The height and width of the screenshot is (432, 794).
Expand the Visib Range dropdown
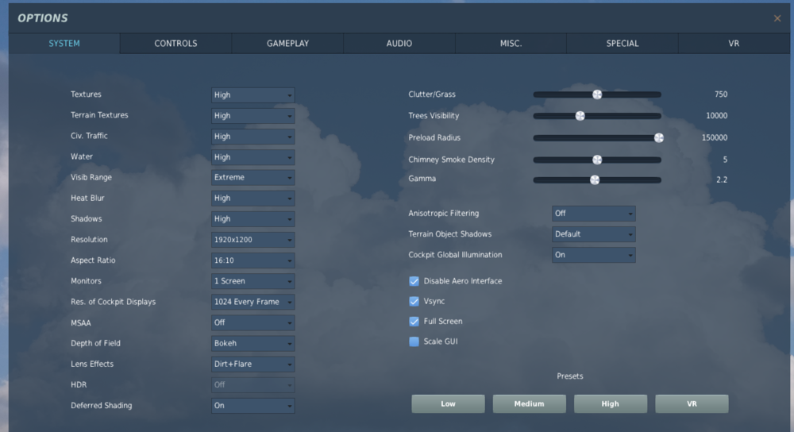click(252, 177)
